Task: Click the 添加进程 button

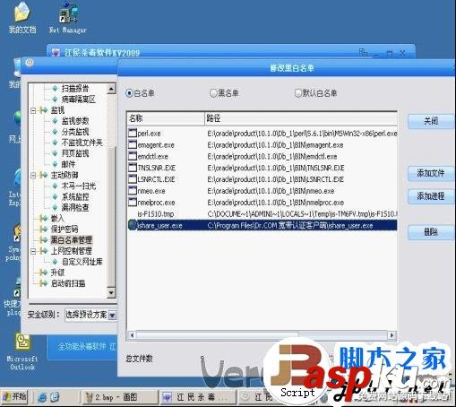Action: 430,196
